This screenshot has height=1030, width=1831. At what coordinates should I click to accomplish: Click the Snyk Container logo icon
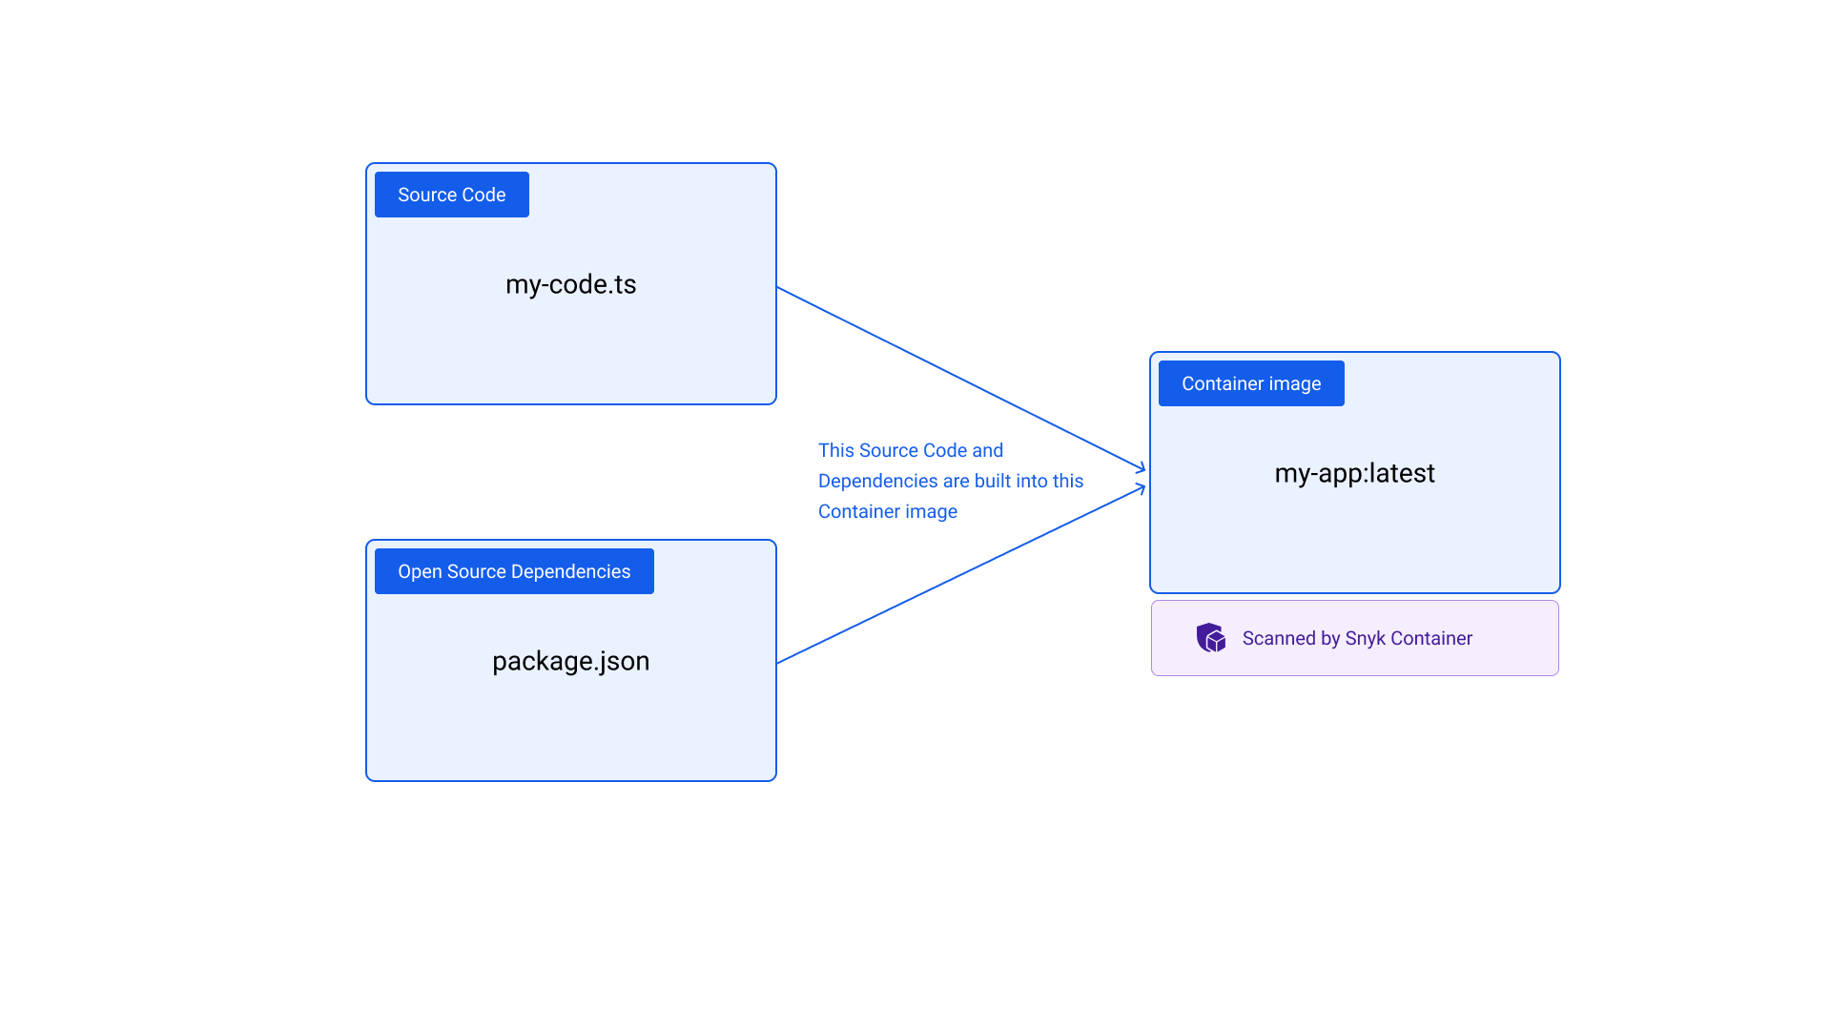pos(1212,638)
